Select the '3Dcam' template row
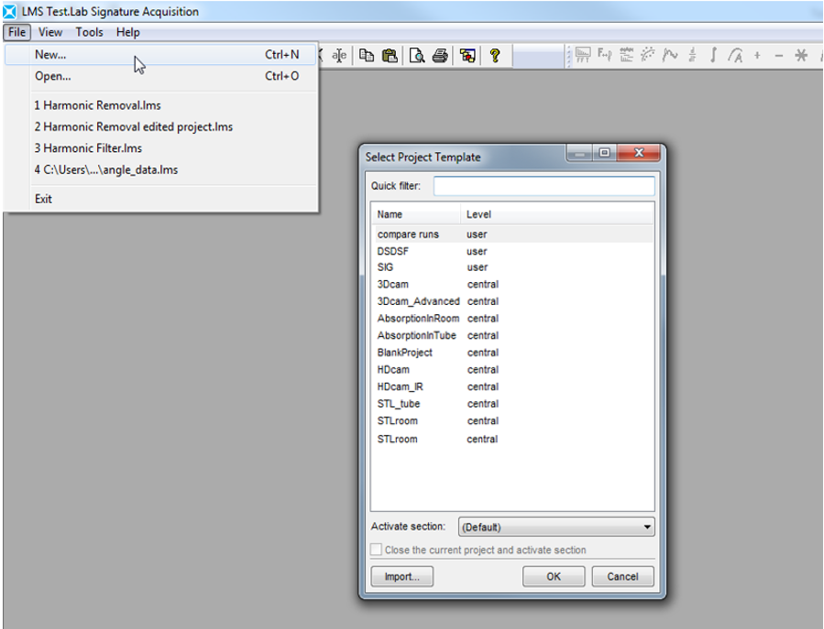 pos(512,284)
